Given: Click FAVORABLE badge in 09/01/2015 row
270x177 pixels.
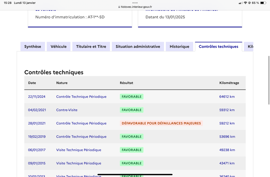Looking at the screenshot, I should [x=132, y=163].
